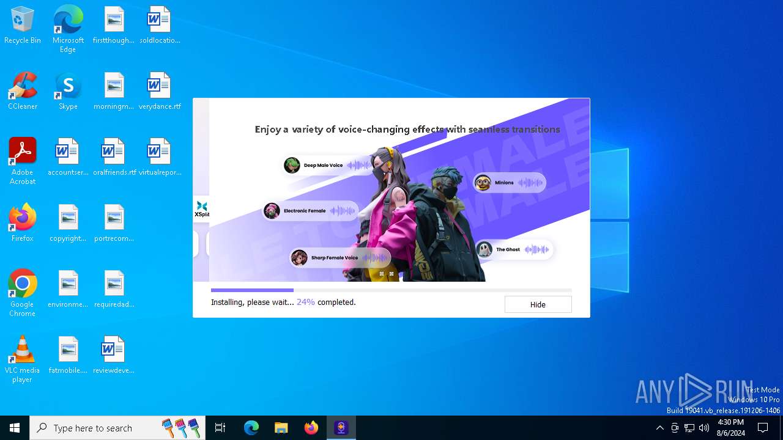Click the Meet Now tray icon
Viewport: 783px width, 440px height.
point(675,428)
